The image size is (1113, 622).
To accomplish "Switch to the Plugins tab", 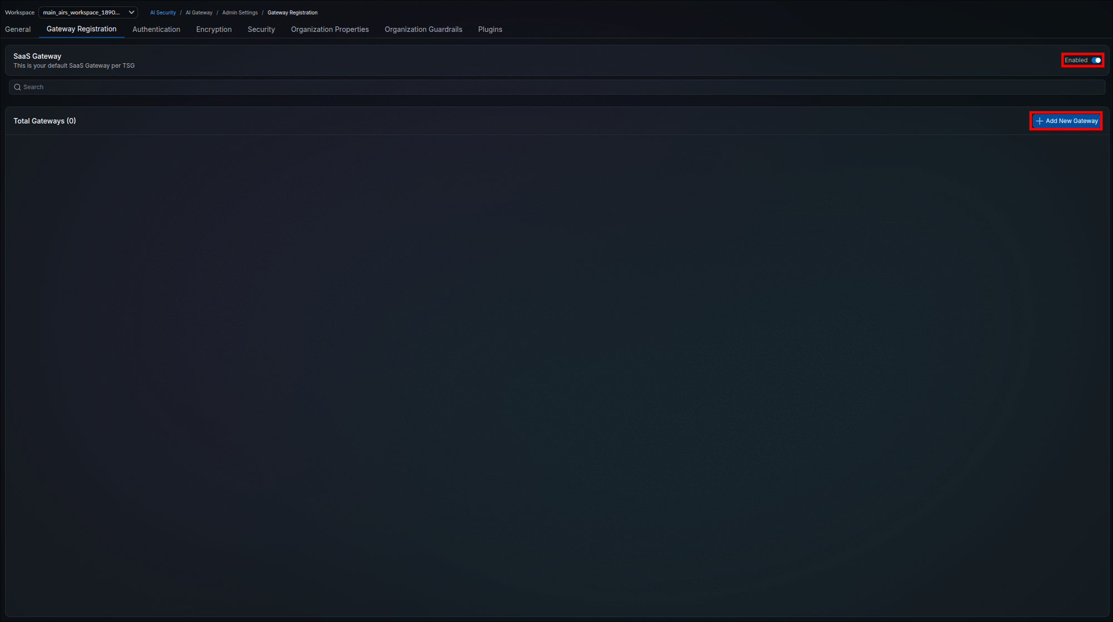I will [x=490, y=29].
